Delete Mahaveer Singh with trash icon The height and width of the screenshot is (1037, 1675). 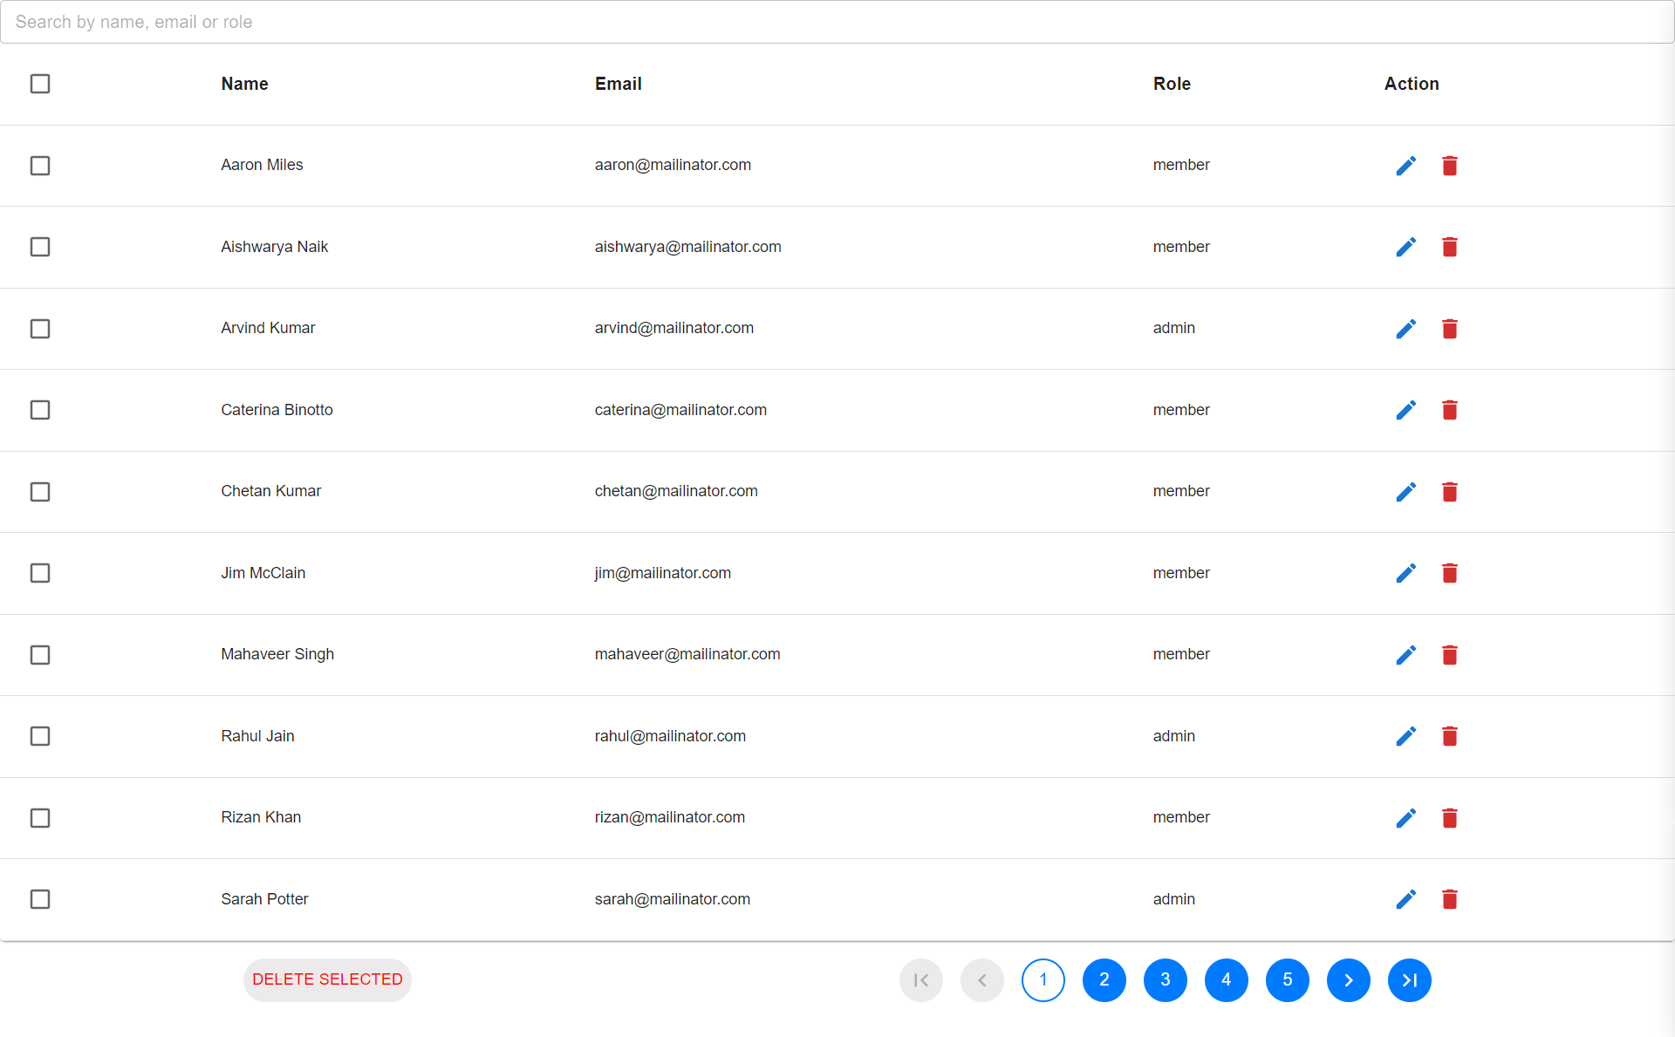[x=1449, y=655]
